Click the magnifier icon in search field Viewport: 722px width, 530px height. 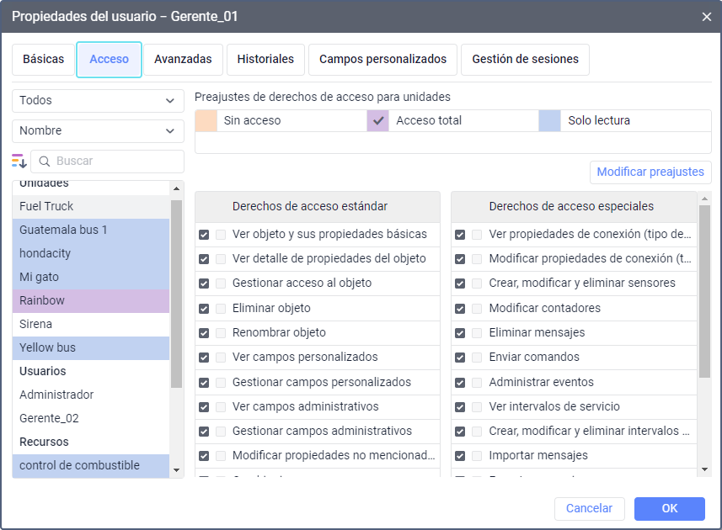pos(45,161)
